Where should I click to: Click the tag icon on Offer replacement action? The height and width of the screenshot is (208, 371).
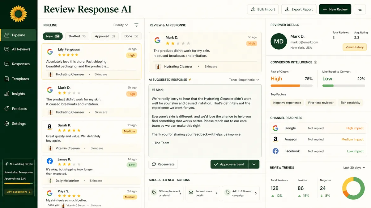(x=154, y=193)
